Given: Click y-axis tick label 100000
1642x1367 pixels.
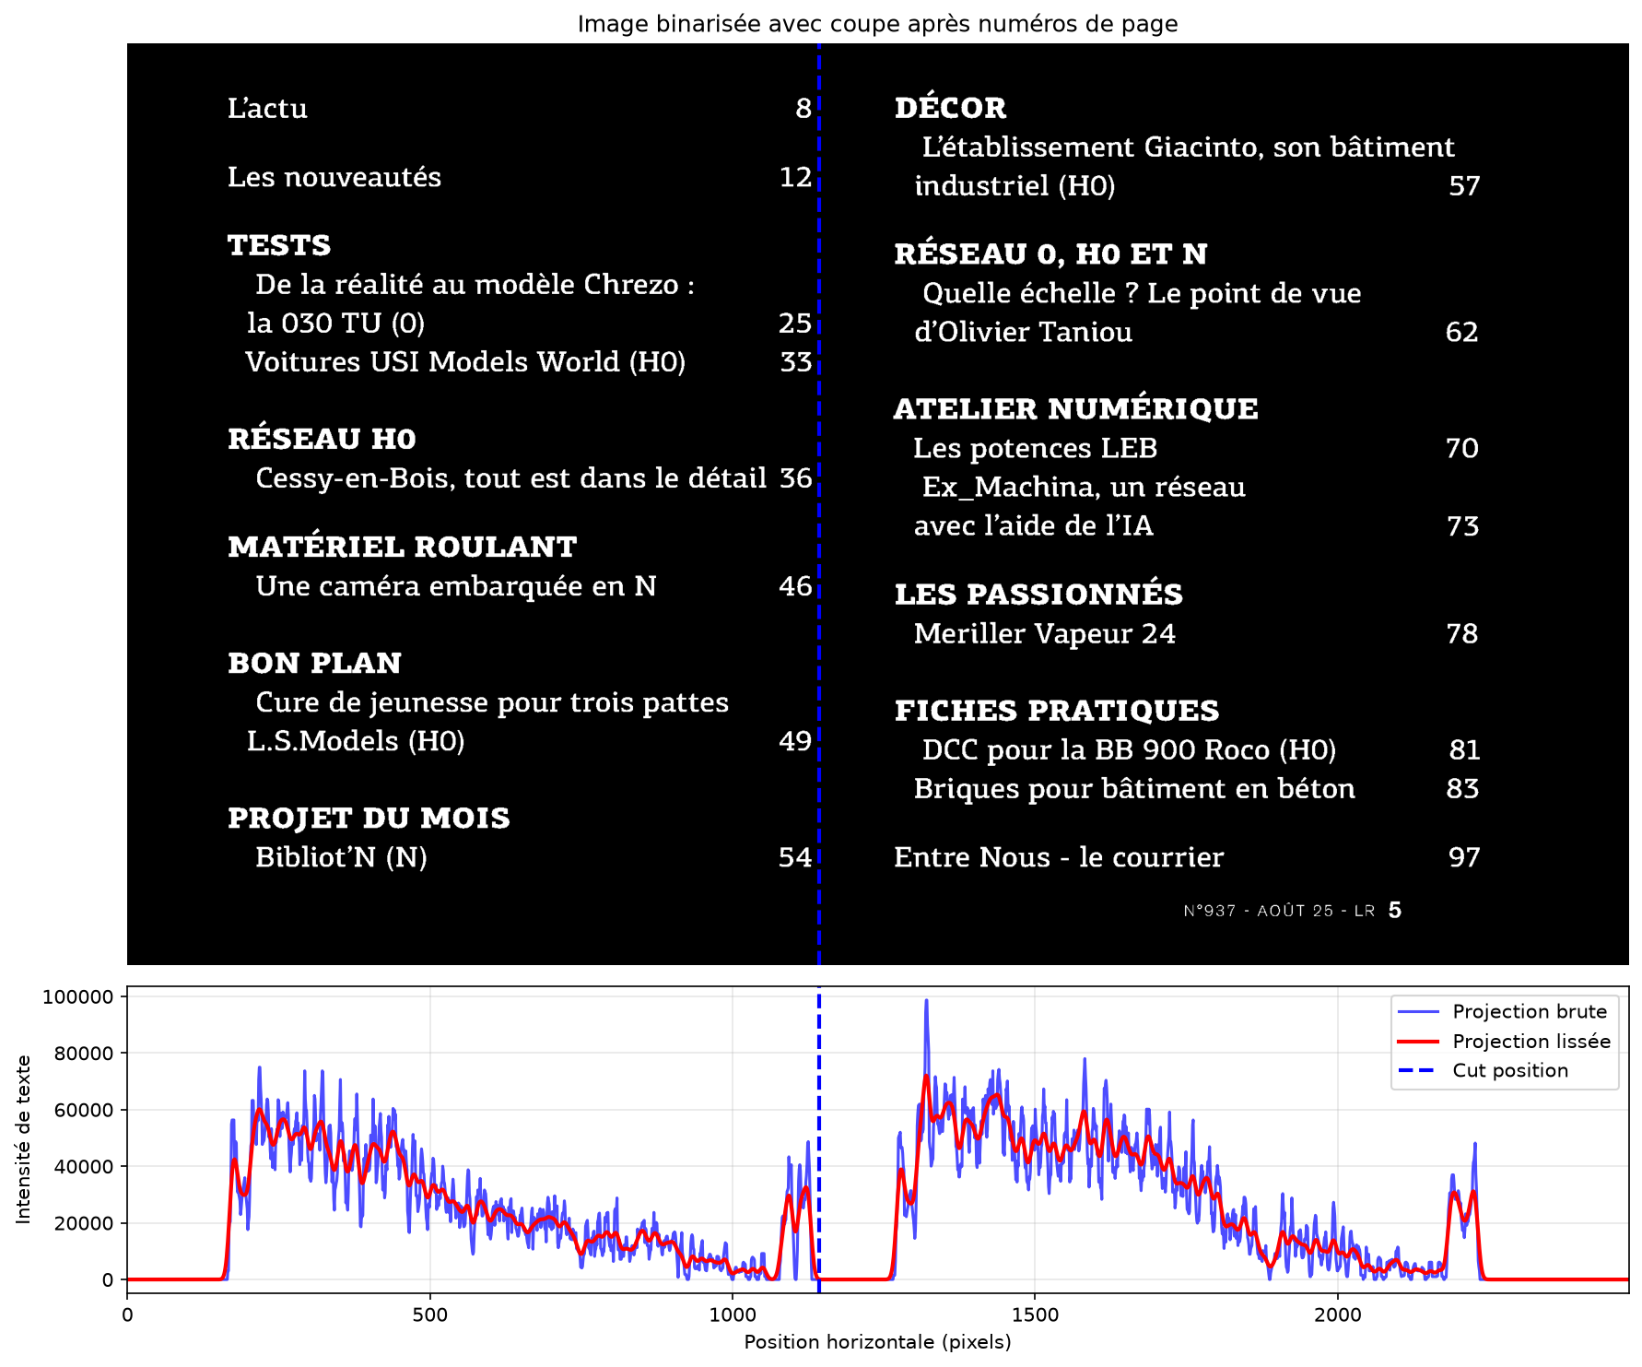Looking at the screenshot, I should click(77, 996).
